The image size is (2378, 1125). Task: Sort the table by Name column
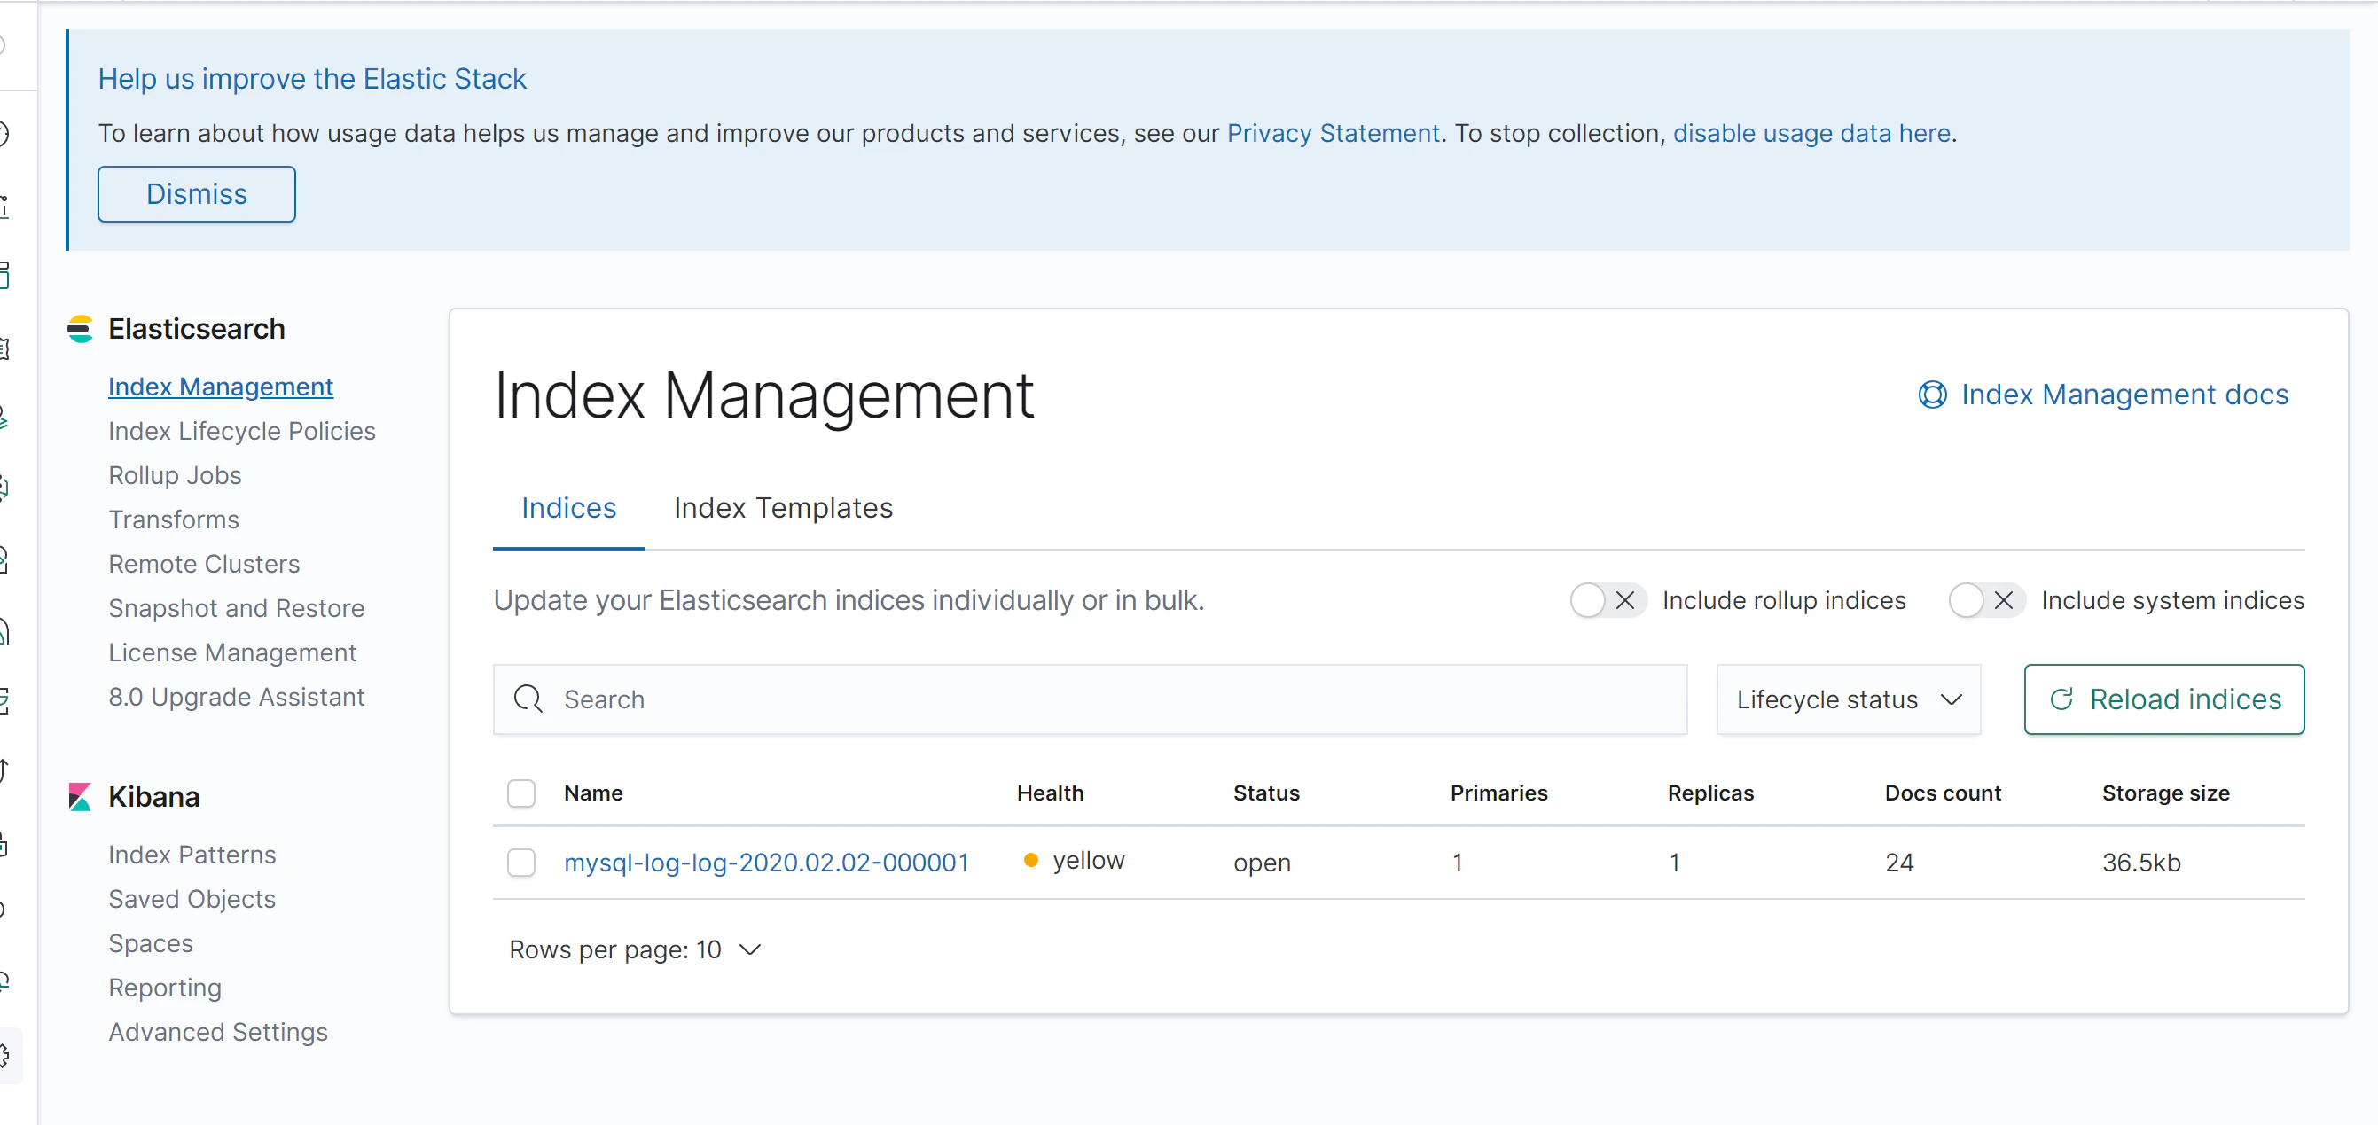(592, 793)
